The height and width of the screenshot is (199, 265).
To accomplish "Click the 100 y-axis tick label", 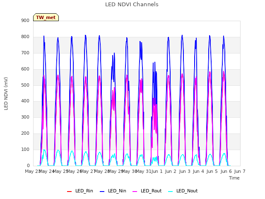I will [25, 149].
